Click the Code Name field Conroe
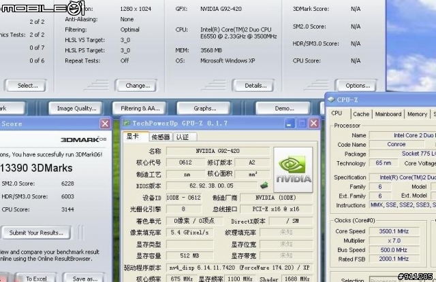Screen dimensions: 436x282 (x=396, y=144)
